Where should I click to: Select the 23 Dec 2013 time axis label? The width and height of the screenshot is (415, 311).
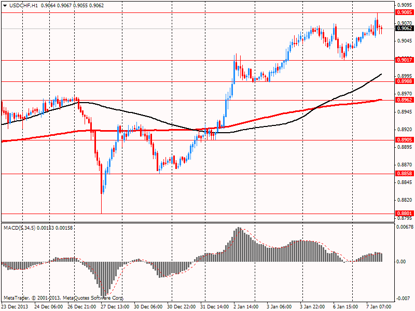click(x=16, y=306)
